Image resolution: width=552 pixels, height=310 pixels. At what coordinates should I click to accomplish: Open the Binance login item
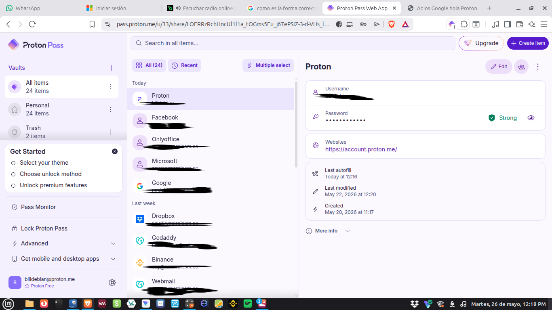(x=211, y=263)
